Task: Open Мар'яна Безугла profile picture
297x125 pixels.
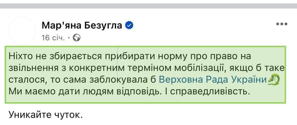Action: [23, 32]
